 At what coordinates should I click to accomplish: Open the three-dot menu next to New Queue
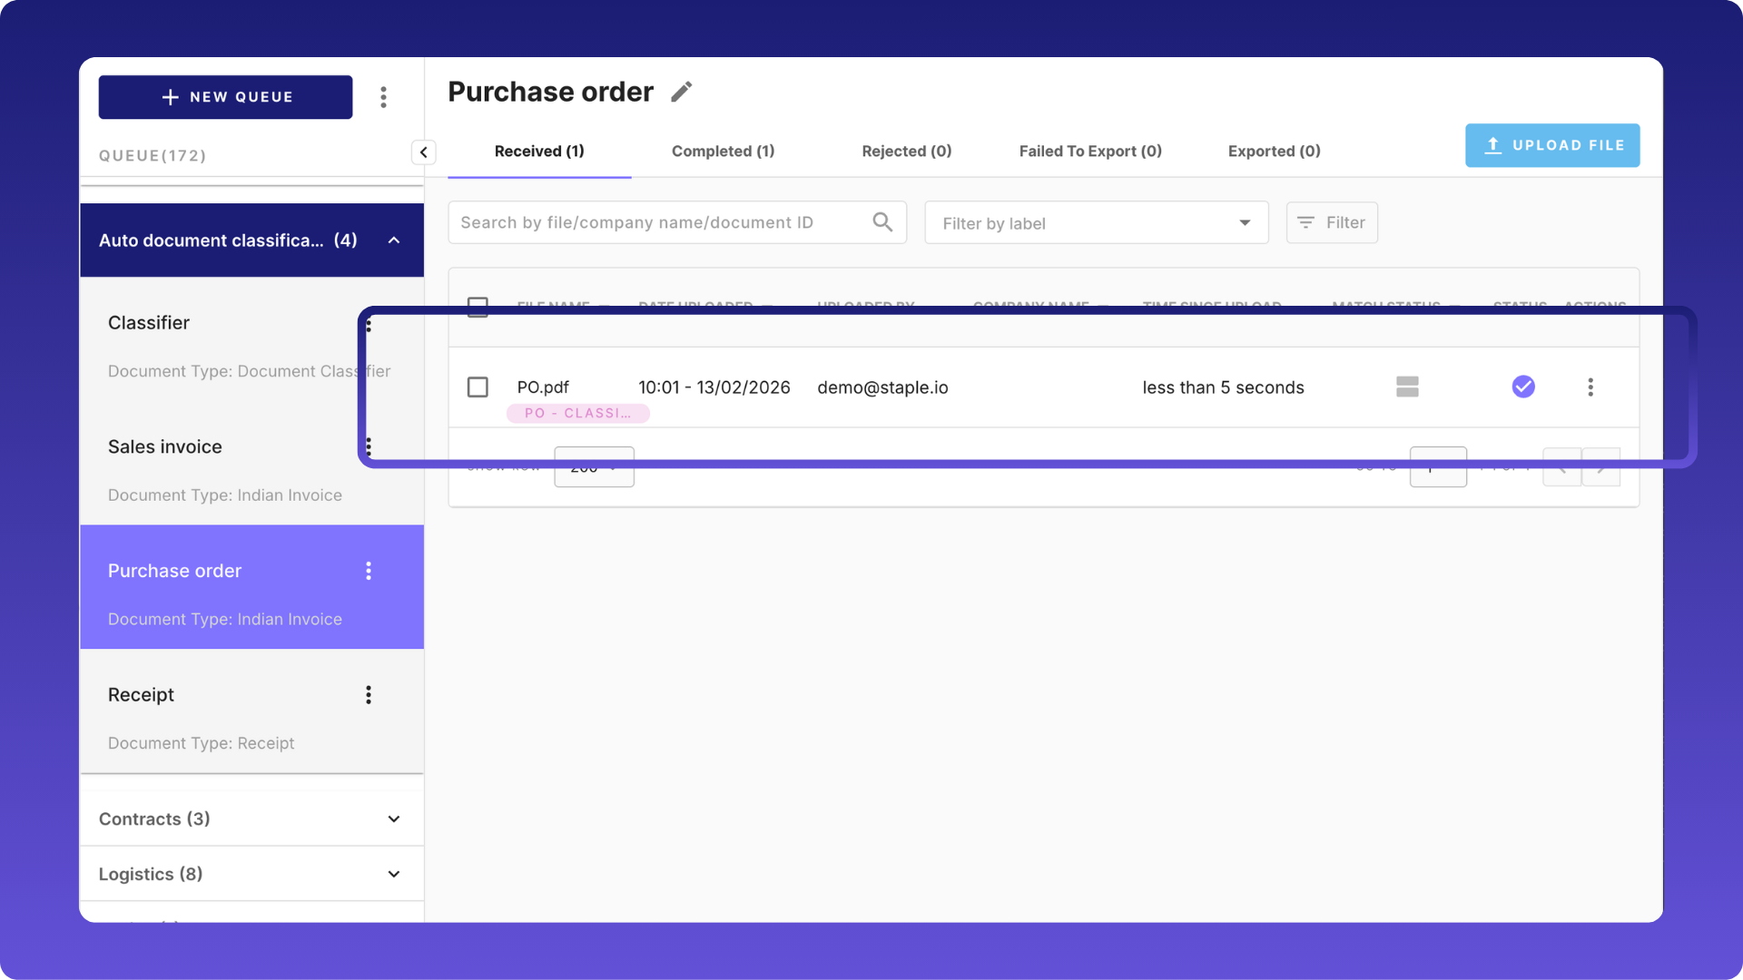point(383,97)
